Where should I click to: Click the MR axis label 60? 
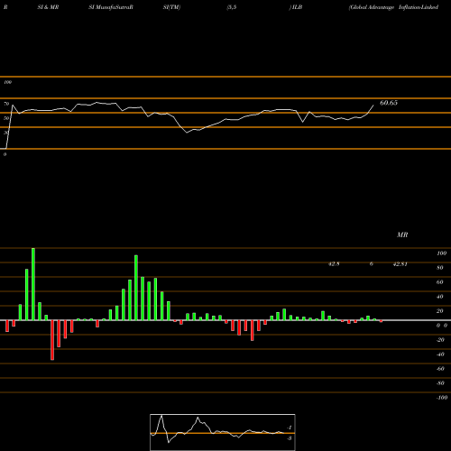pos(440,282)
